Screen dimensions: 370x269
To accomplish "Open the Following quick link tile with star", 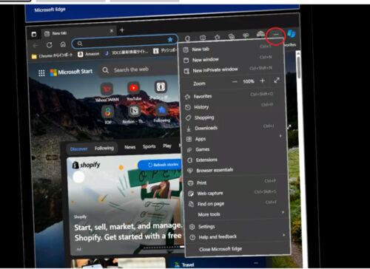I will point(162,114).
